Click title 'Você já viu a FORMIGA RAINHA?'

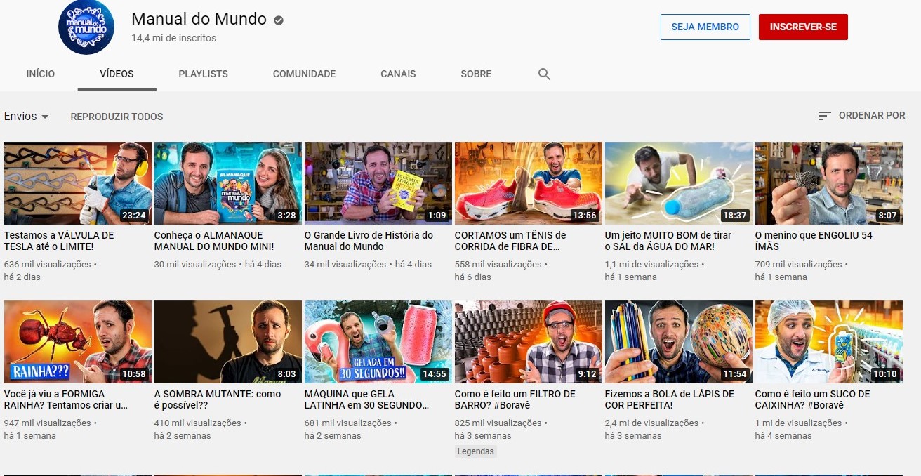pyautogui.click(x=66, y=399)
